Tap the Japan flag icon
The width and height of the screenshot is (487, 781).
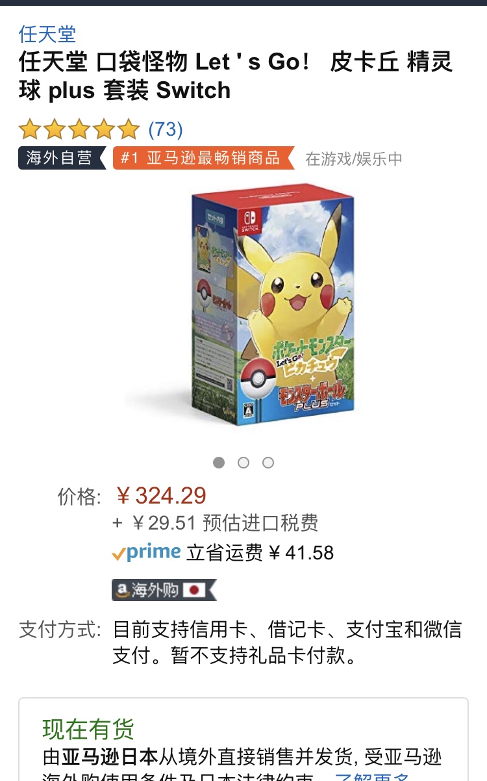click(194, 589)
